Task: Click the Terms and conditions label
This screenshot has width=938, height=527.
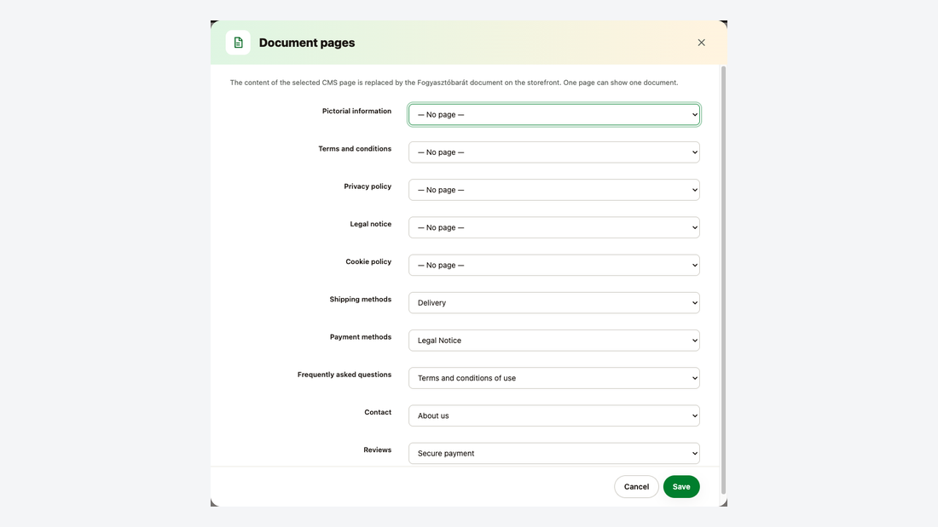Action: point(355,149)
